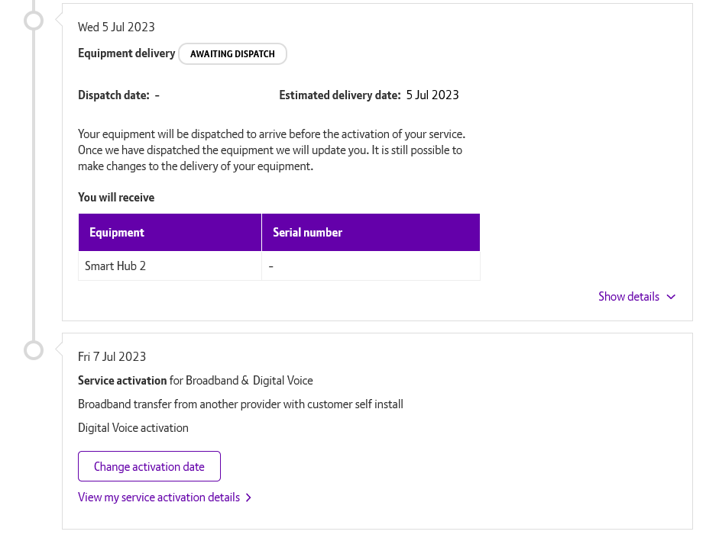Image resolution: width=719 pixels, height=541 pixels.
Task: Select the Change activation date button
Action: pyautogui.click(x=149, y=465)
